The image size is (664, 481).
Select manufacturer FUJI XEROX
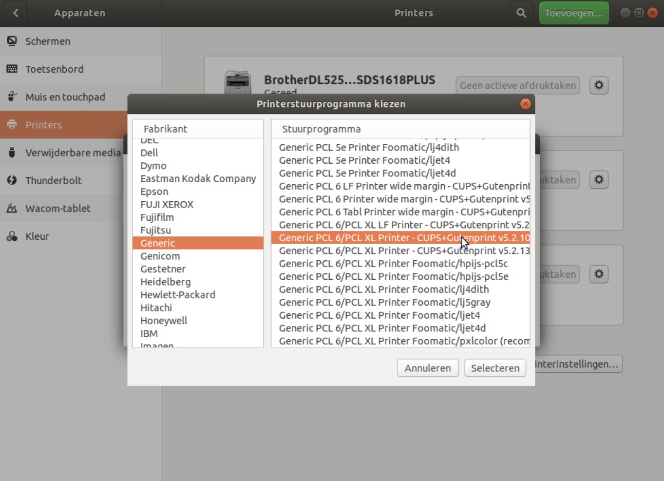(x=198, y=205)
